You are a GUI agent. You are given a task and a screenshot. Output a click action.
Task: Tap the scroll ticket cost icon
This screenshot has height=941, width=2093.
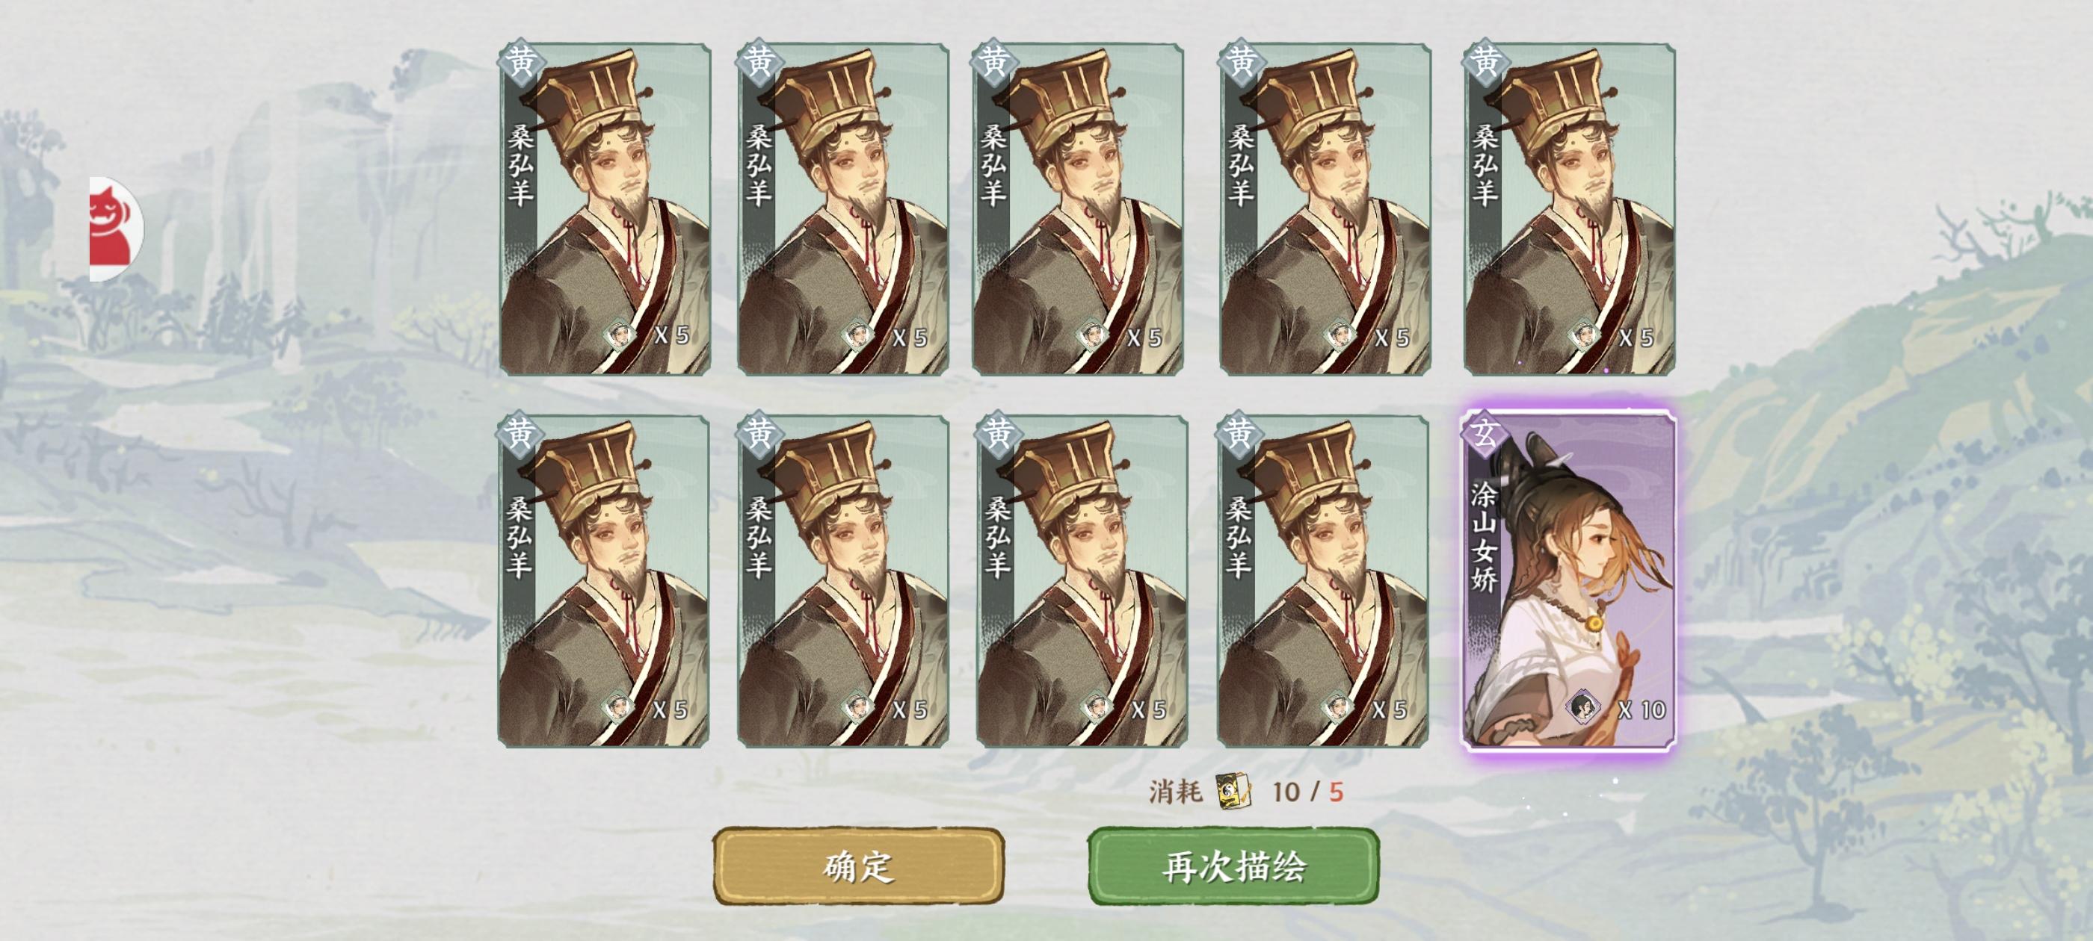tap(1234, 791)
